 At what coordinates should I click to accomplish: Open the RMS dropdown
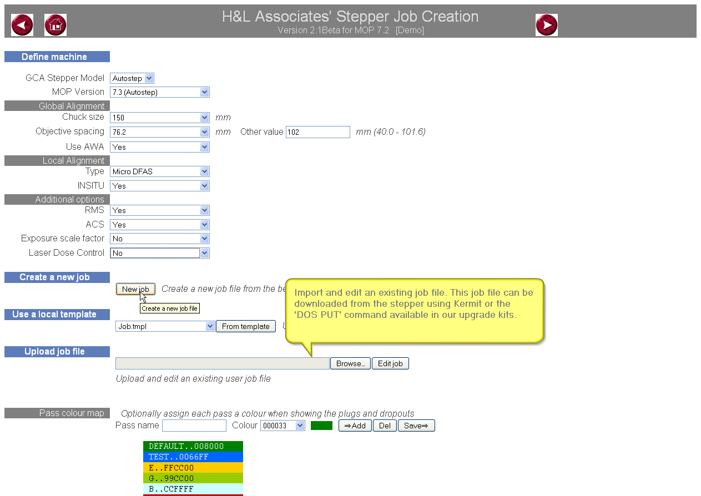tap(160, 210)
